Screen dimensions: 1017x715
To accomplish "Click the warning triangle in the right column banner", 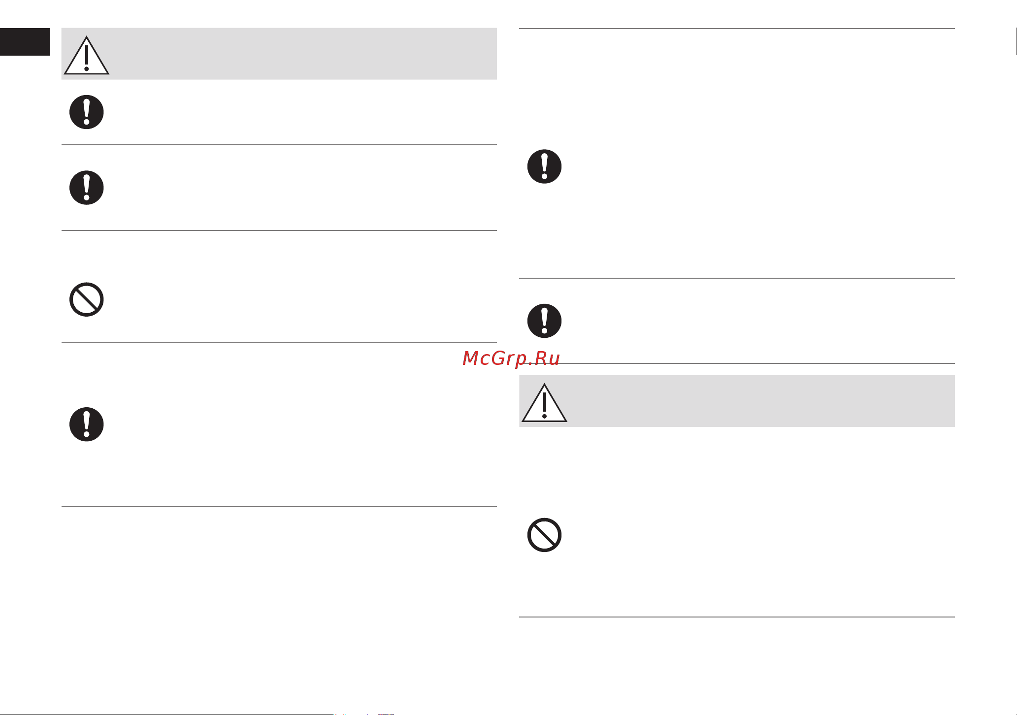I will coord(544,403).
